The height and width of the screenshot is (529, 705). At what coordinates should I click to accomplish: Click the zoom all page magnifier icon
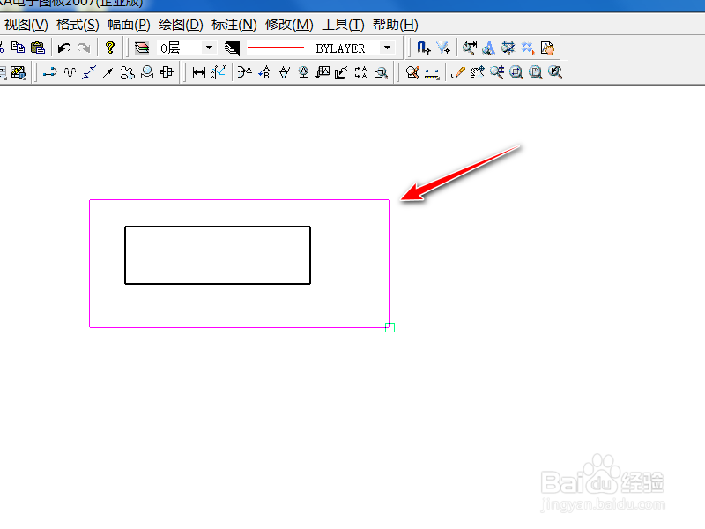[536, 72]
